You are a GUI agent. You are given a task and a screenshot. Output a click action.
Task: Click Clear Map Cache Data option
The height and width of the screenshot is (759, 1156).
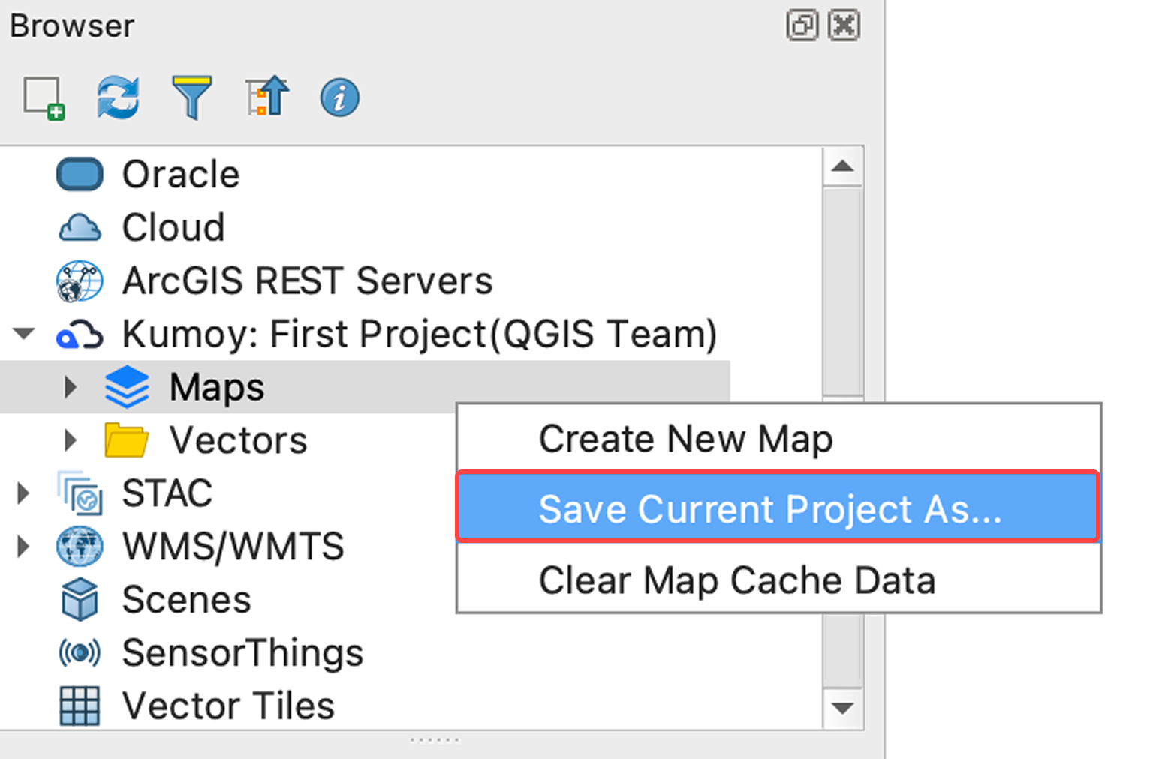coord(736,580)
